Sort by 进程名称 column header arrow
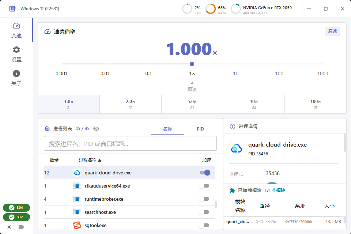Screen dimensions: 351x234 (100, 160)
